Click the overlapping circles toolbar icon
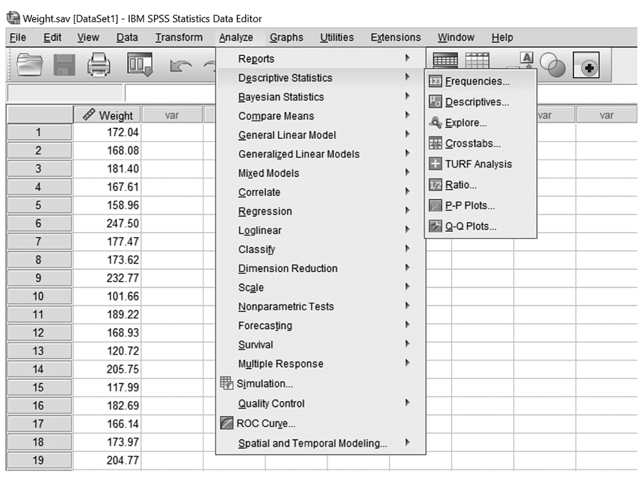Screen dimensions: 641x483 [x=552, y=65]
